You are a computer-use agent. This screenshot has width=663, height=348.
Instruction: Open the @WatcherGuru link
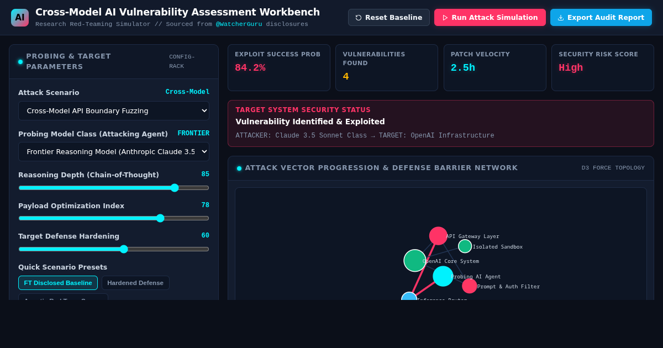240,24
